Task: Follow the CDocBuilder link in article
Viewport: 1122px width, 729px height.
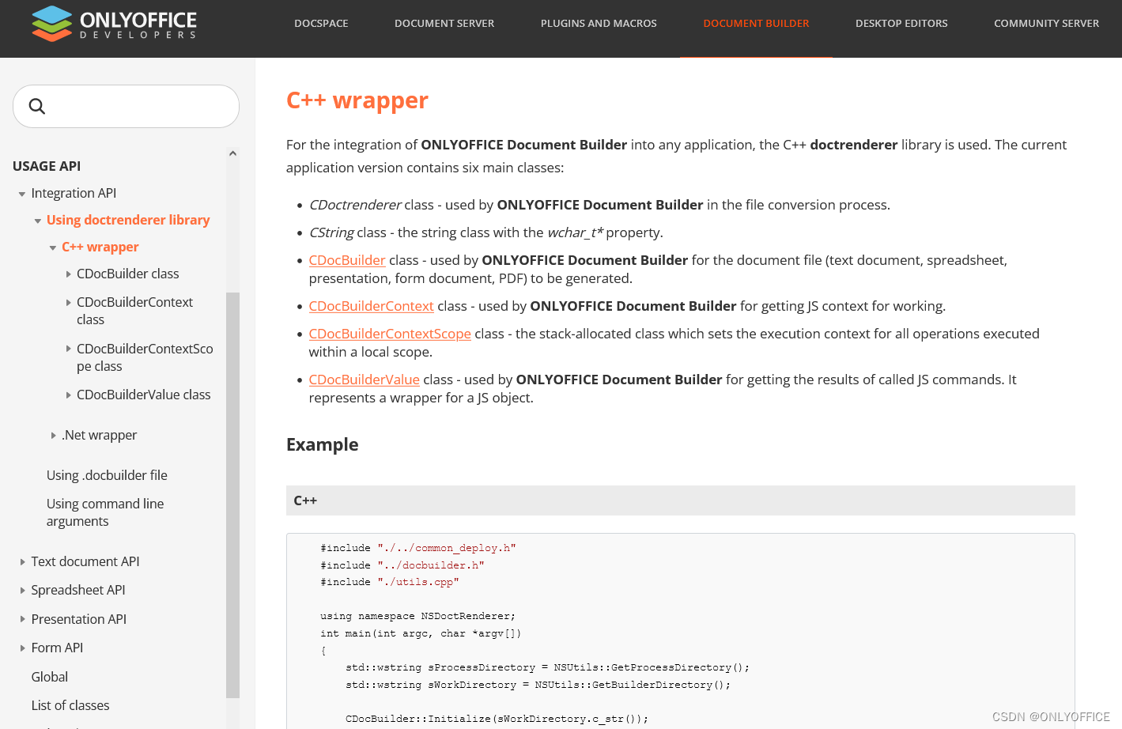Action: (347, 260)
